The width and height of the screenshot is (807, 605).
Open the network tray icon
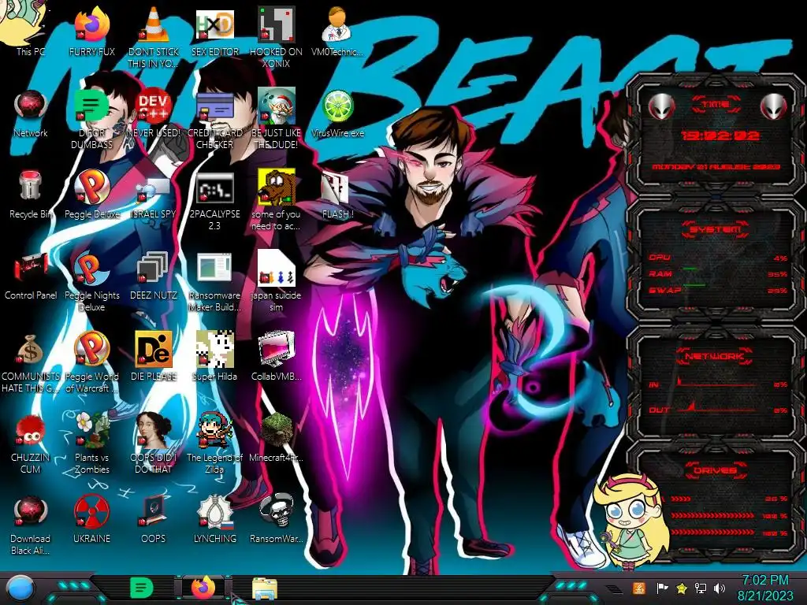click(x=700, y=588)
